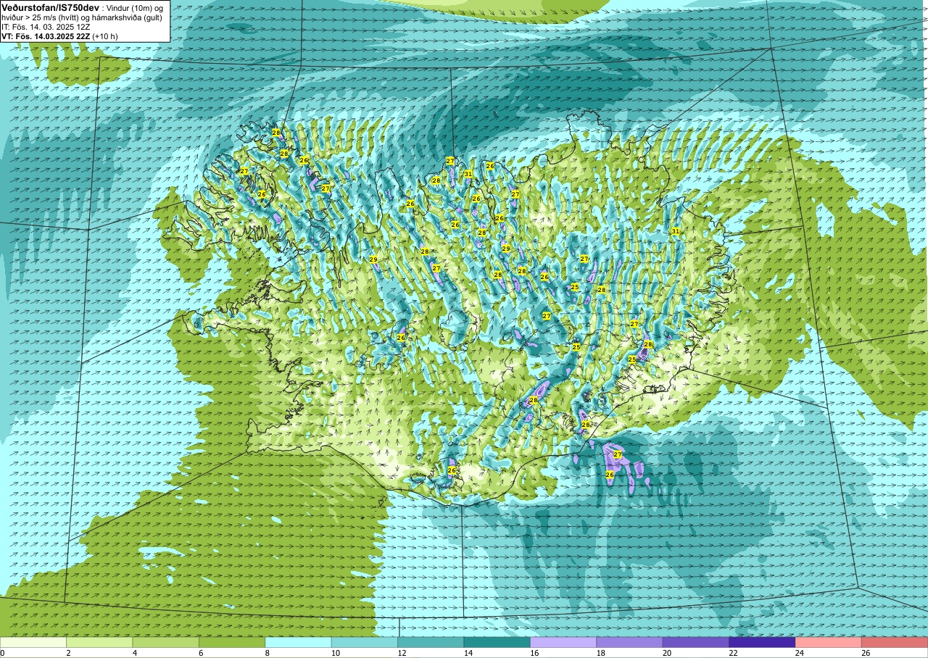
Task: Click the legend tick label "8"
Action: tap(268, 653)
